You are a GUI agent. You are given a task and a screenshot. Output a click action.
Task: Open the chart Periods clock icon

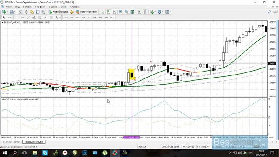click(x=160, y=12)
